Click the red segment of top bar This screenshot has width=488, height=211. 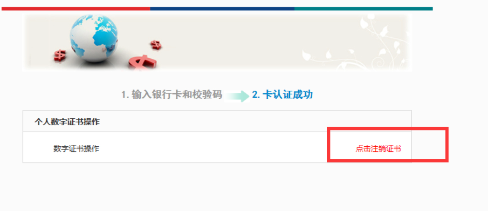click(76, 9)
